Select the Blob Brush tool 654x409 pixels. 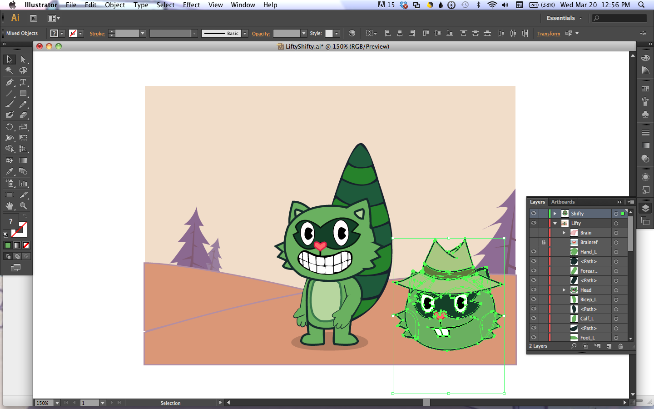pyautogui.click(x=9, y=115)
